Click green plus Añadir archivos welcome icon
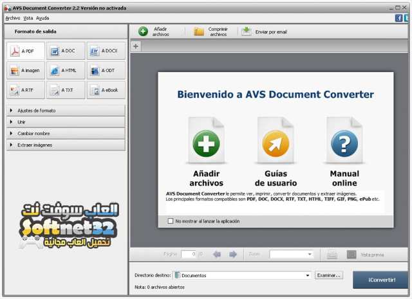The height and width of the screenshot is (299, 412). click(x=206, y=143)
